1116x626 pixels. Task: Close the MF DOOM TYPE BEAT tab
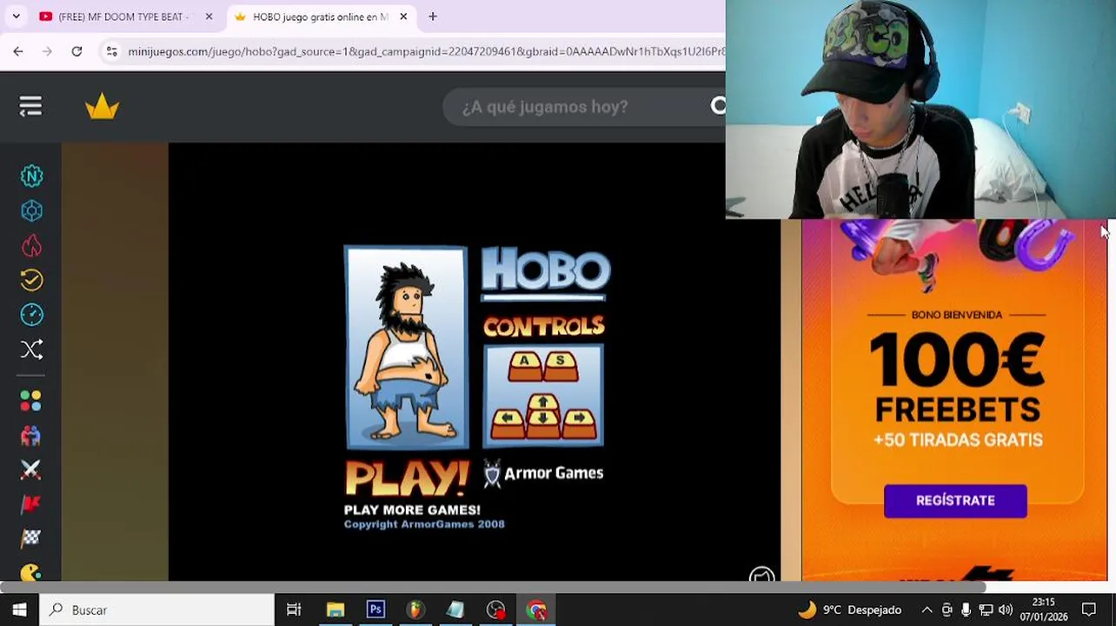(209, 17)
